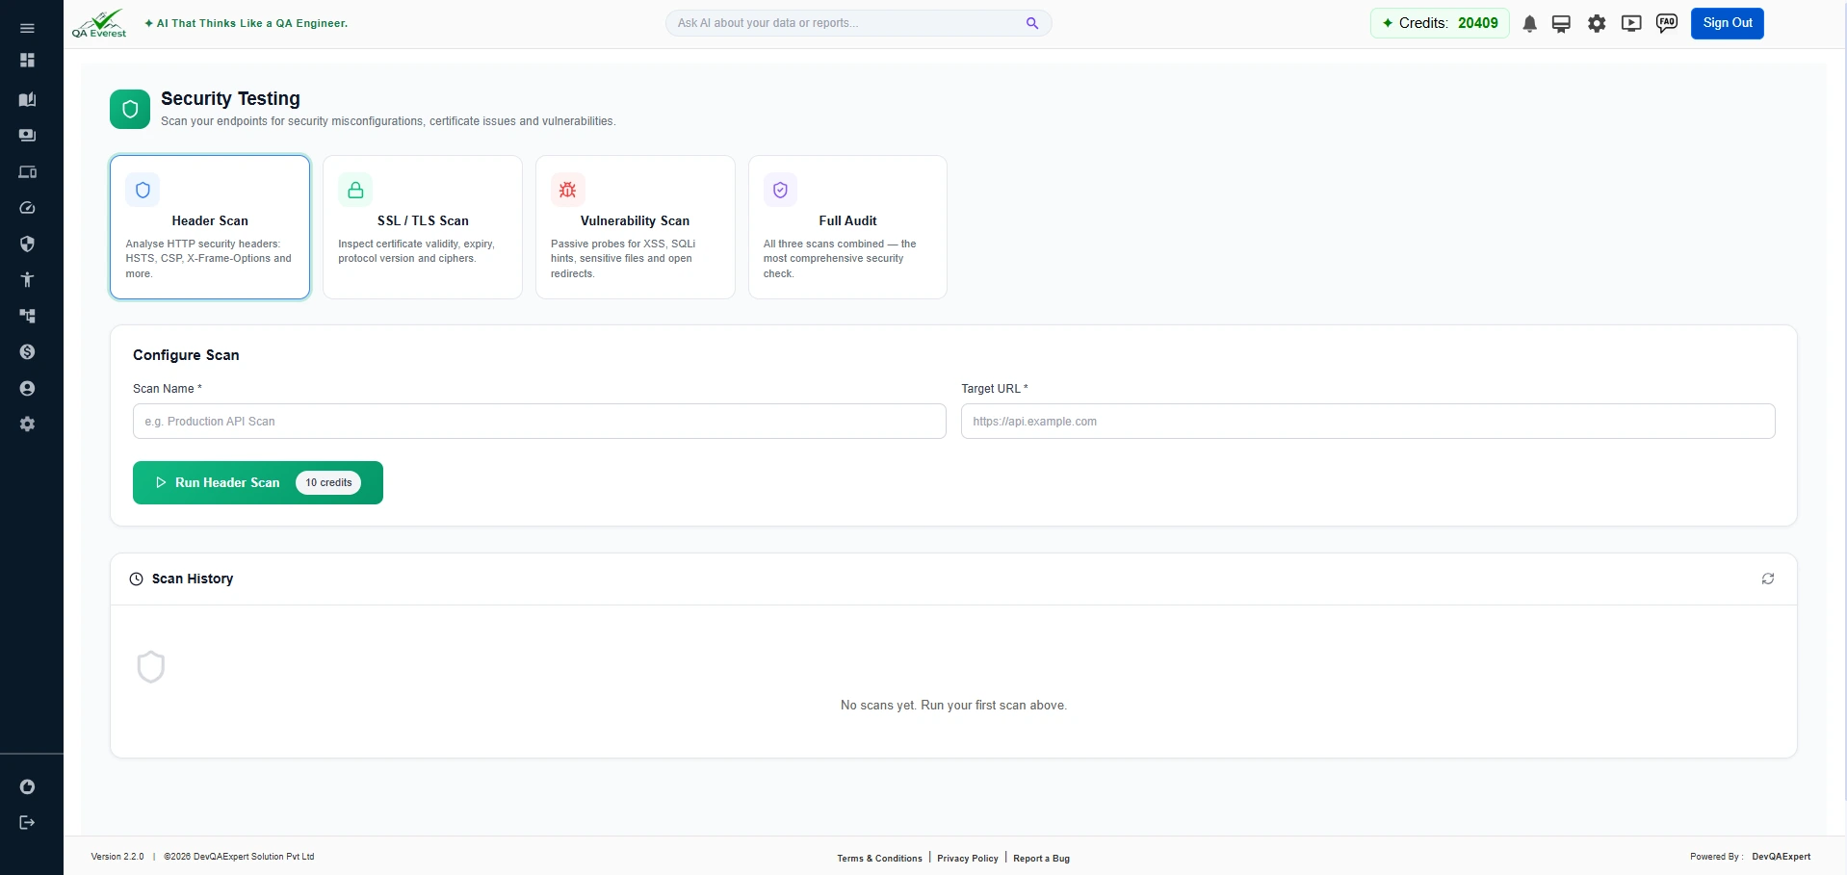Click the stacked cards icon in the sidebar
1847x875 pixels.
pyautogui.click(x=27, y=136)
